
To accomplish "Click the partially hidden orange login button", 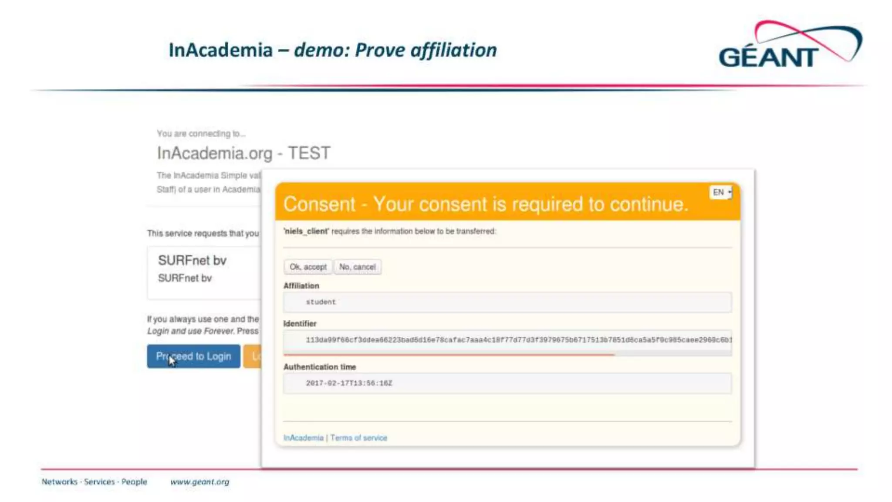I will point(253,356).
